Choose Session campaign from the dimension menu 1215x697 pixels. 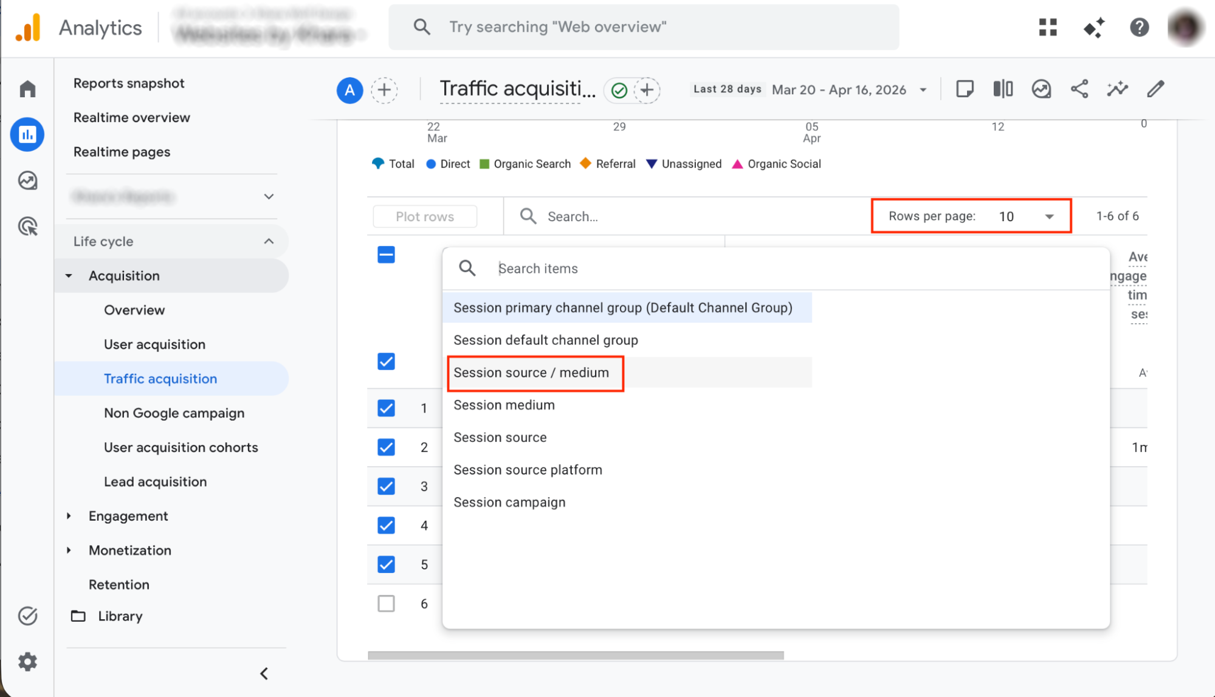point(509,502)
